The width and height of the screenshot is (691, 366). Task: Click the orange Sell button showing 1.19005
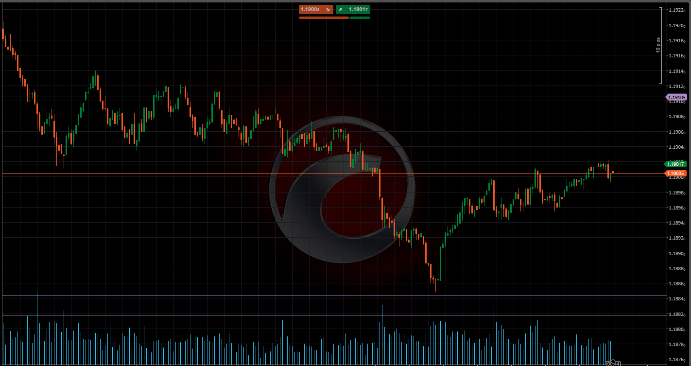click(316, 9)
